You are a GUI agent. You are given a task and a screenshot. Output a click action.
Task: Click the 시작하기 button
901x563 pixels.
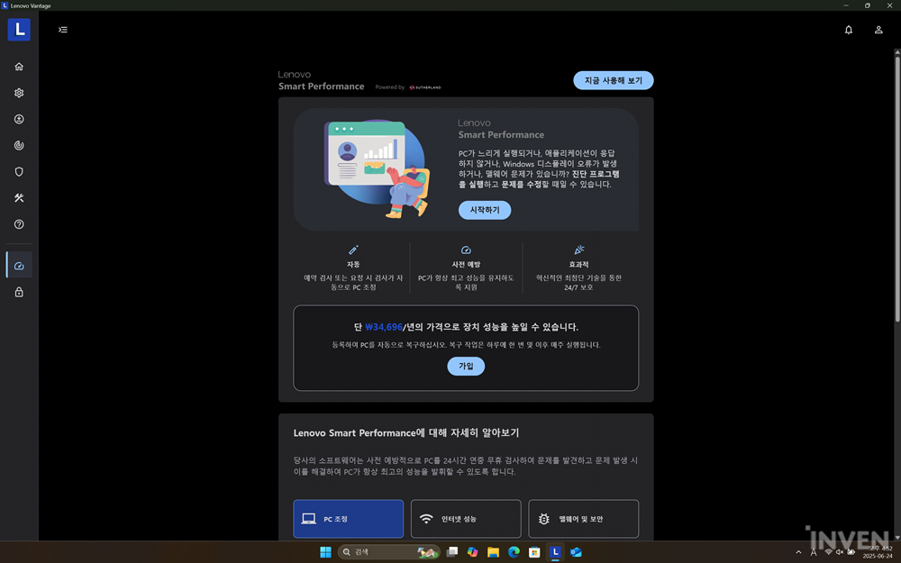[485, 210]
